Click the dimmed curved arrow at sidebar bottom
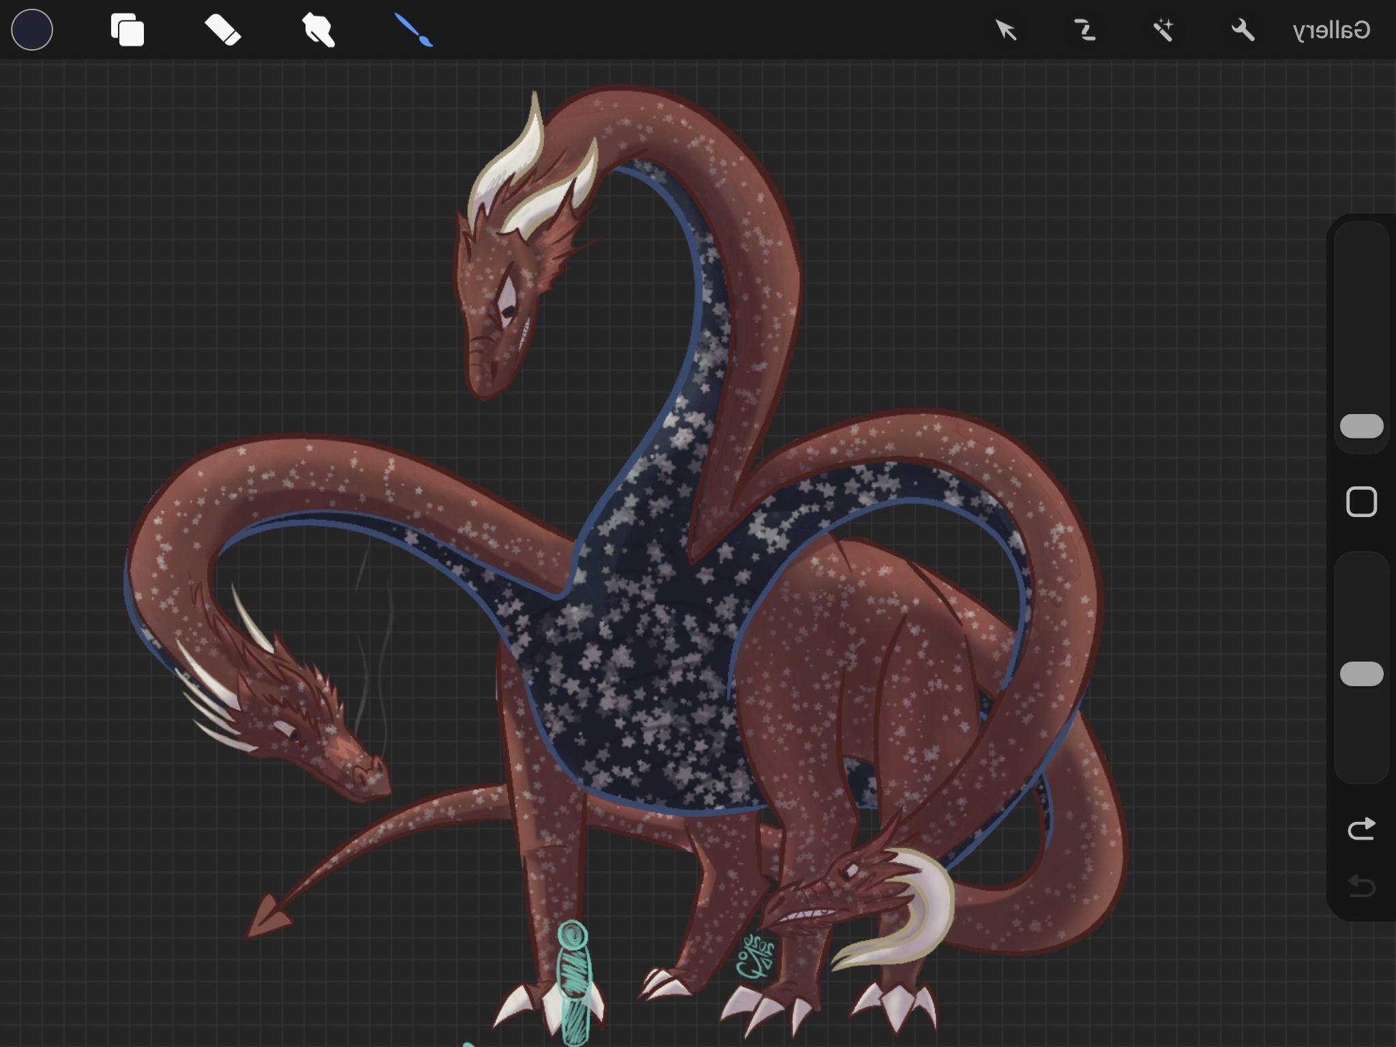Image resolution: width=1396 pixels, height=1047 pixels. point(1361,886)
